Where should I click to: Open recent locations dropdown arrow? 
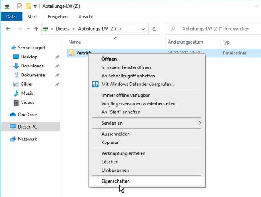(x=28, y=29)
